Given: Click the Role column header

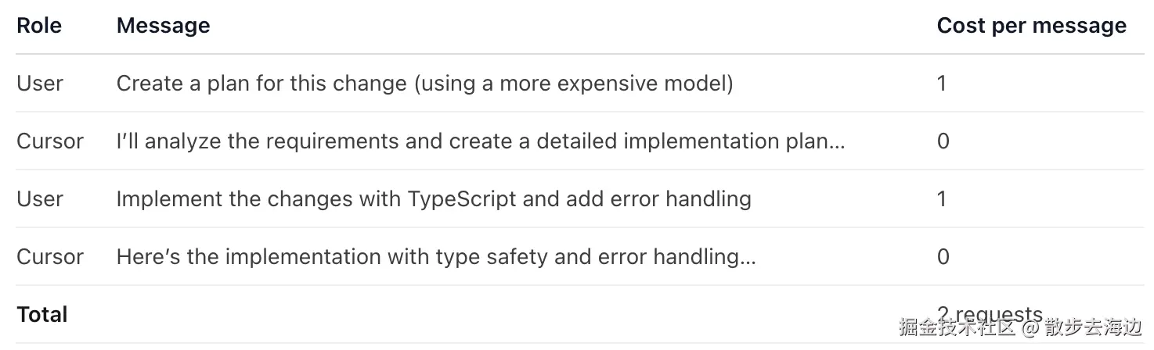Looking at the screenshot, I should click(x=39, y=26).
